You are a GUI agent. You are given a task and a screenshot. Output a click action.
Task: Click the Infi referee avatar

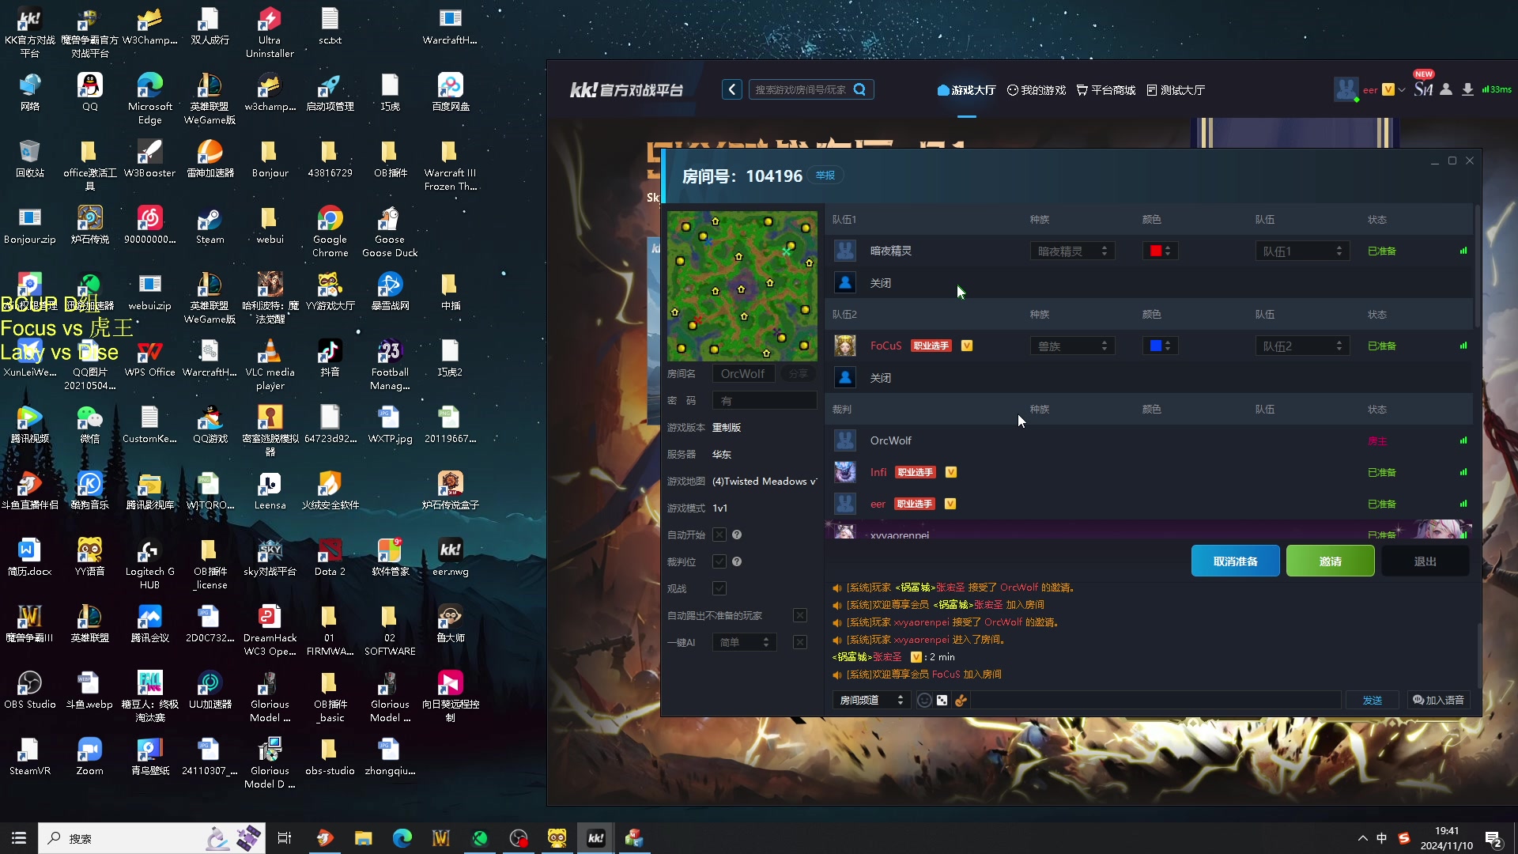tap(845, 472)
